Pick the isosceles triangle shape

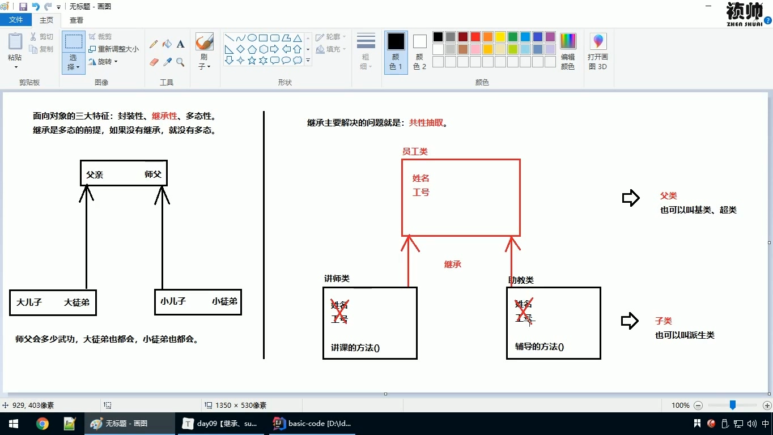[297, 39]
